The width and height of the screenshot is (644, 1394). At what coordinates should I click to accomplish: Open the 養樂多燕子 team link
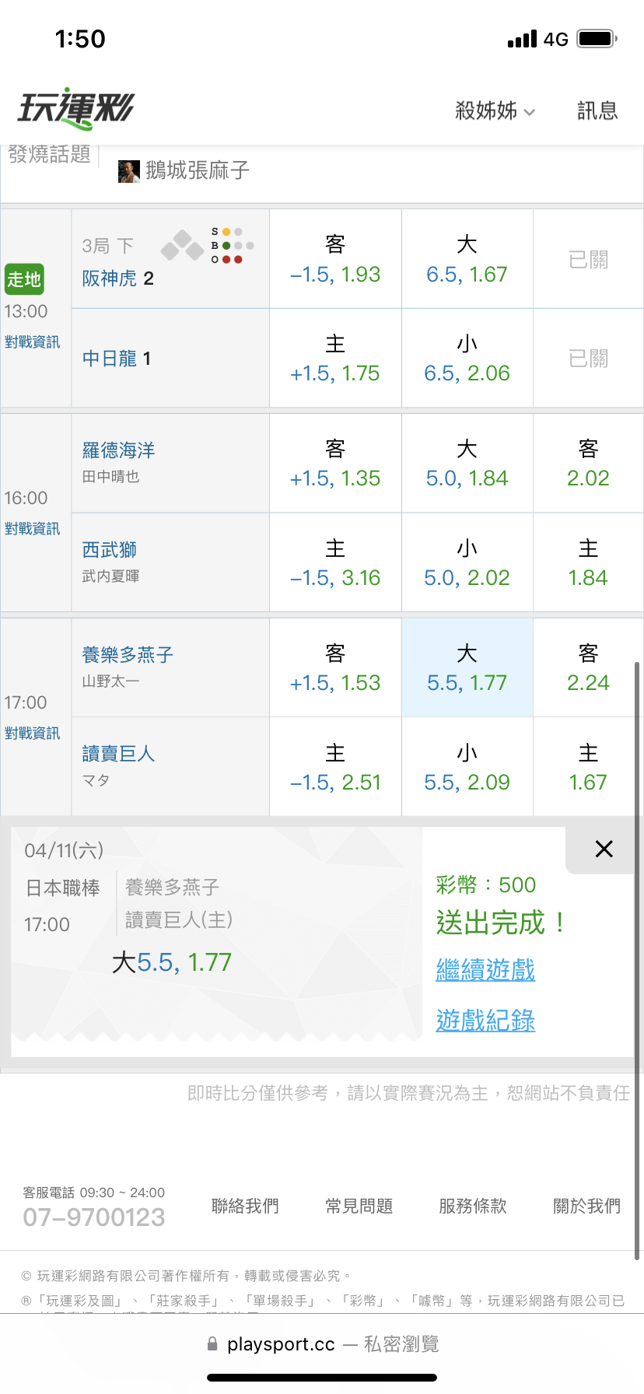click(128, 655)
